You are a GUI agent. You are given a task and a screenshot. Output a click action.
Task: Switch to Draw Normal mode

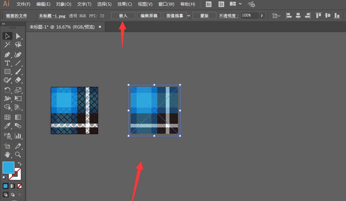click(x=6, y=195)
